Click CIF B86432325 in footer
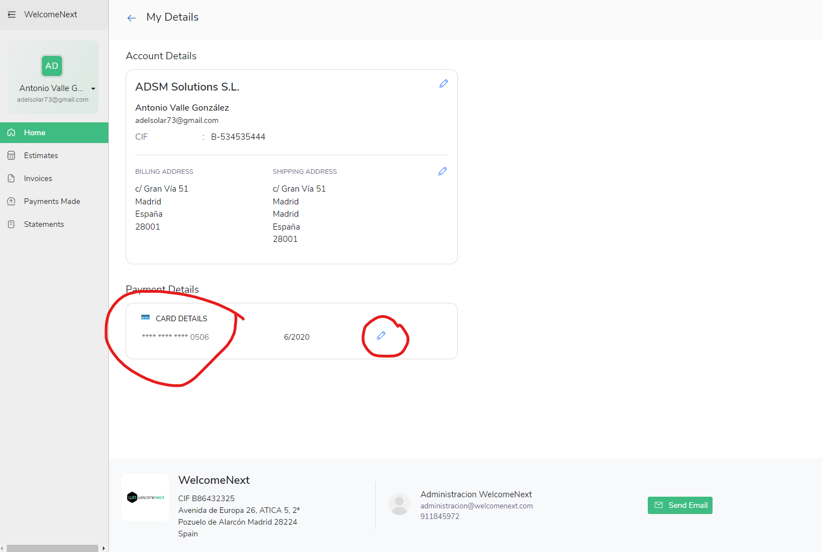The width and height of the screenshot is (822, 552). pyautogui.click(x=206, y=498)
